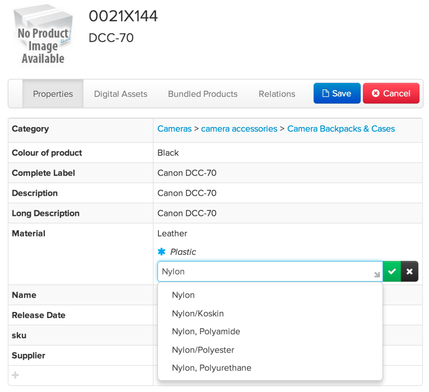This screenshot has height=392, width=429.
Task: Click the blue Save button
Action: tap(337, 93)
